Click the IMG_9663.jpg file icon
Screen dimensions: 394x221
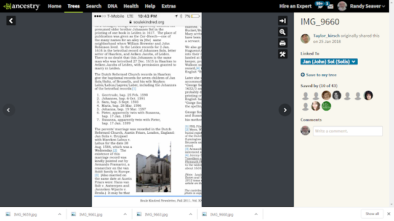139,214
